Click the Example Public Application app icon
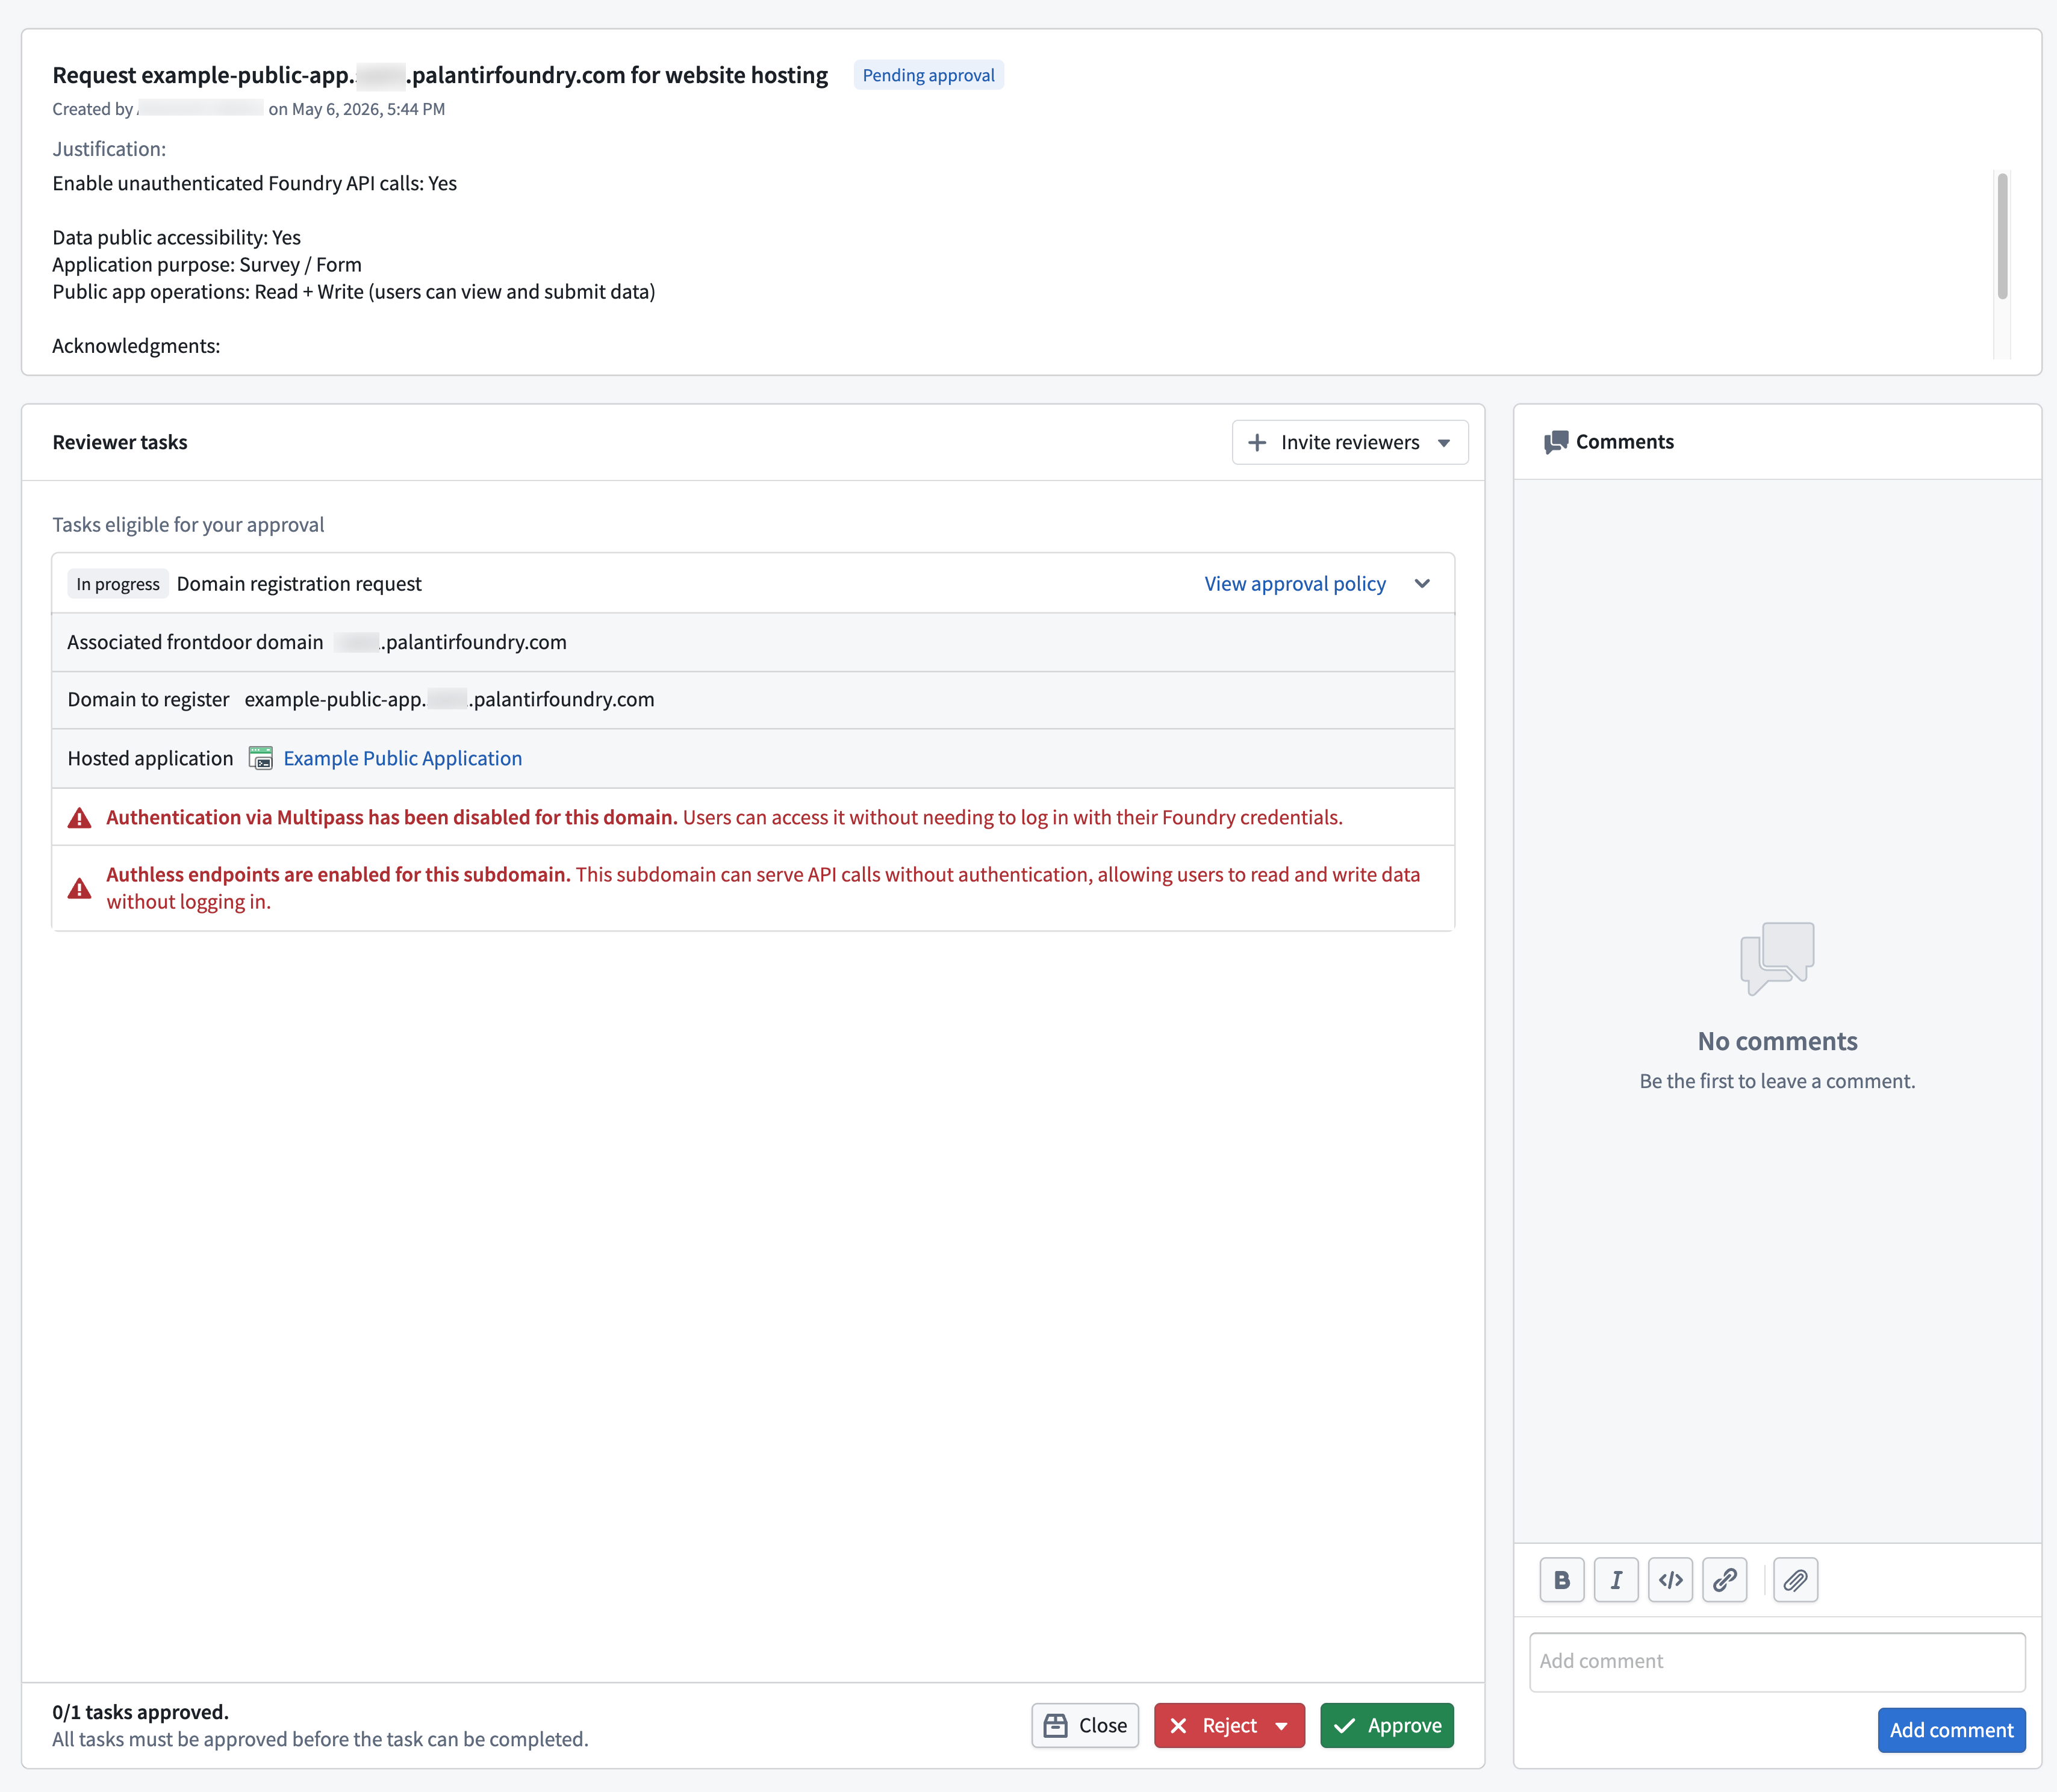This screenshot has height=1792, width=2057. (x=261, y=758)
